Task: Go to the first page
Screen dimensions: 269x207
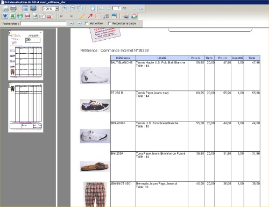Action: [x=101, y=9]
